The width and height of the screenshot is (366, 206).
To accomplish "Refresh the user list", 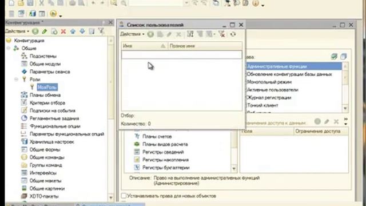I will pyautogui.click(x=233, y=34).
